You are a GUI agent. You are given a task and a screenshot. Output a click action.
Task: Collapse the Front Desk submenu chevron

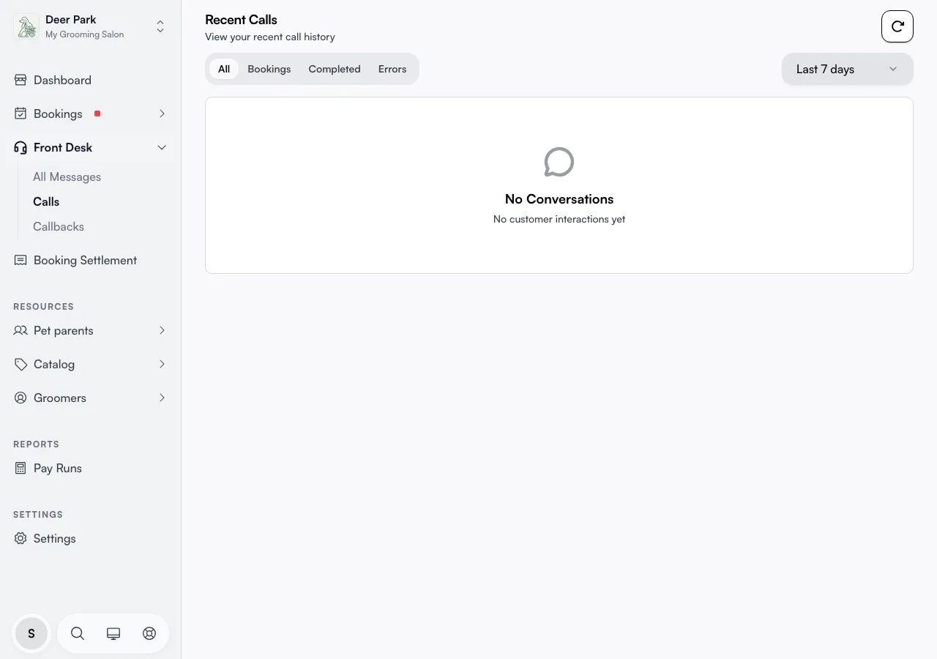coord(162,147)
